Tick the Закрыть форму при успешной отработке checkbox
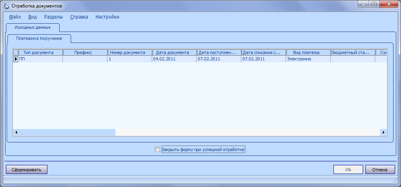Viewport: 401px width, 187px height. pyautogui.click(x=157, y=149)
